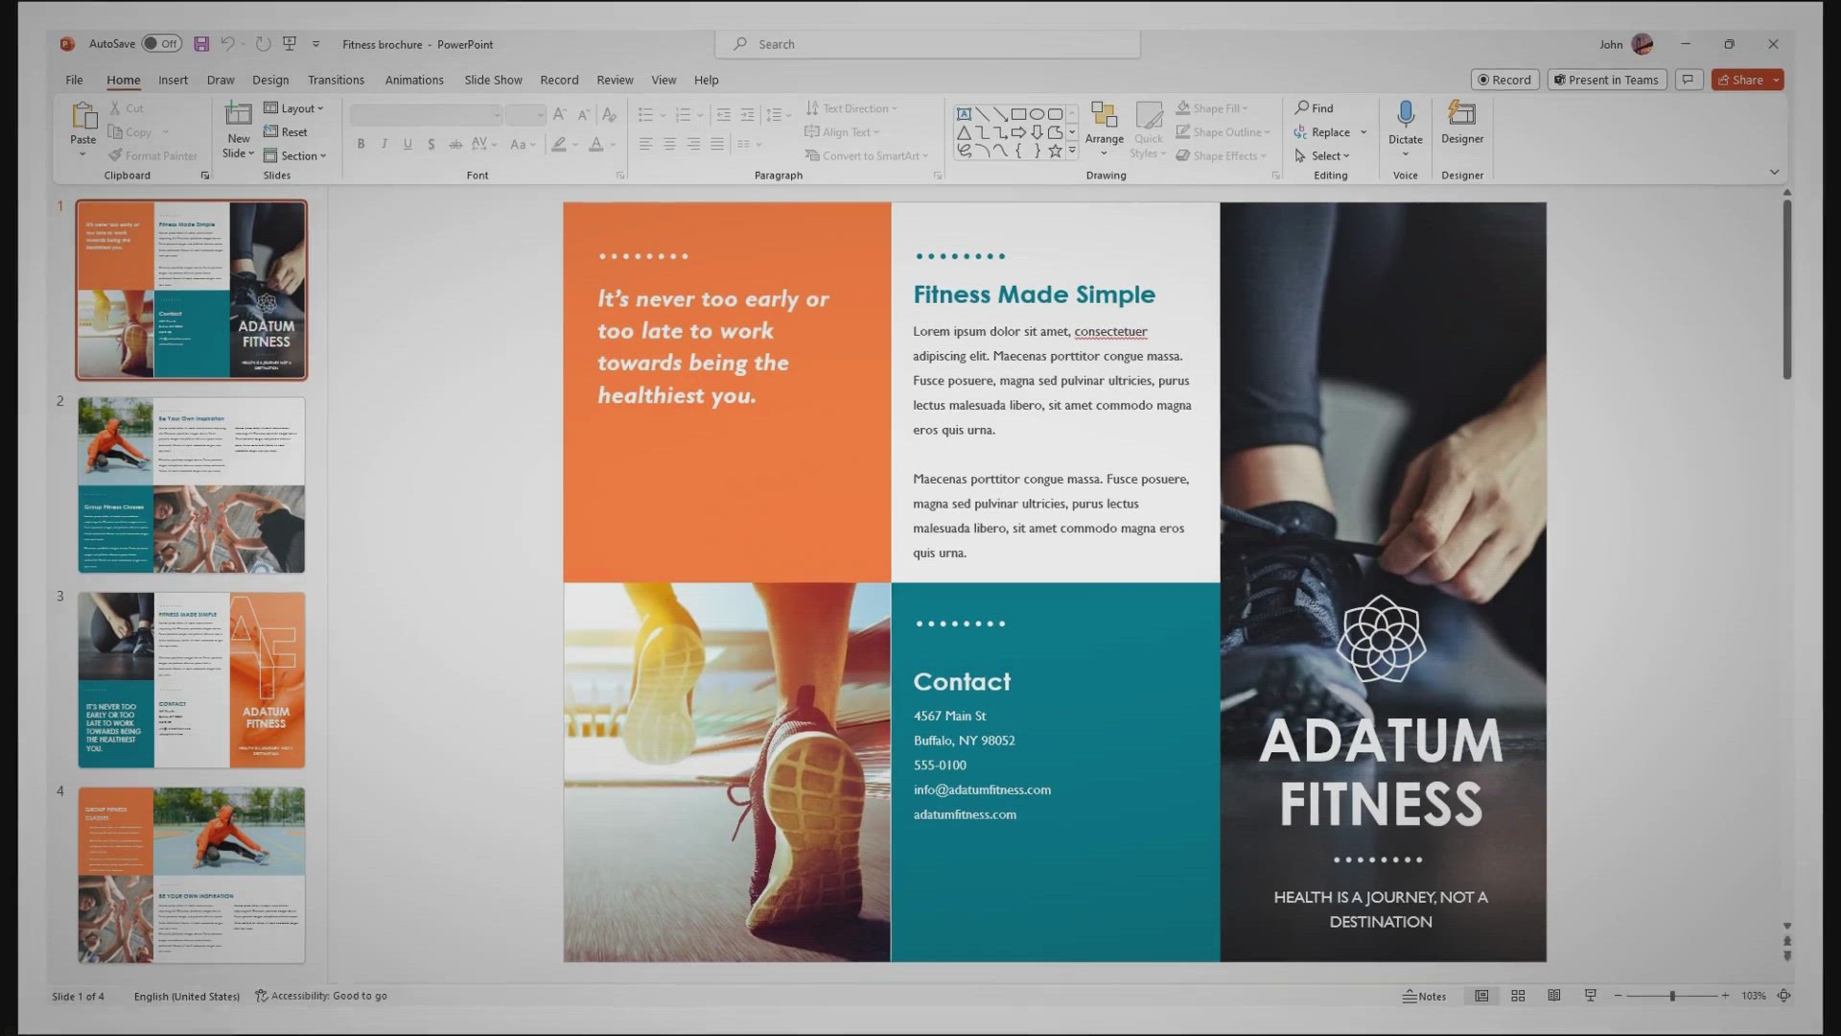Toggle the Notes pane
The height and width of the screenshot is (1036, 1841).
click(1424, 996)
